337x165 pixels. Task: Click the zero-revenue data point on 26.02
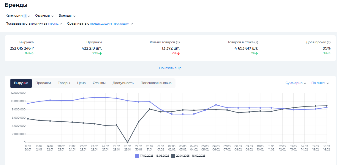(127, 142)
